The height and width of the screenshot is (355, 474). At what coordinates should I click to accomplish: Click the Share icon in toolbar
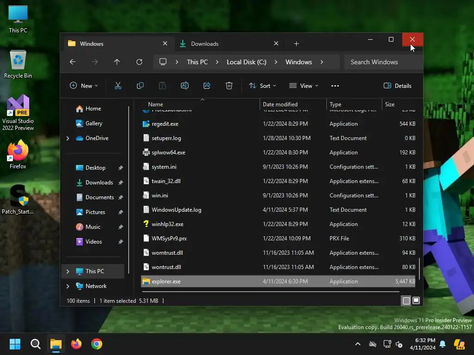click(x=207, y=86)
